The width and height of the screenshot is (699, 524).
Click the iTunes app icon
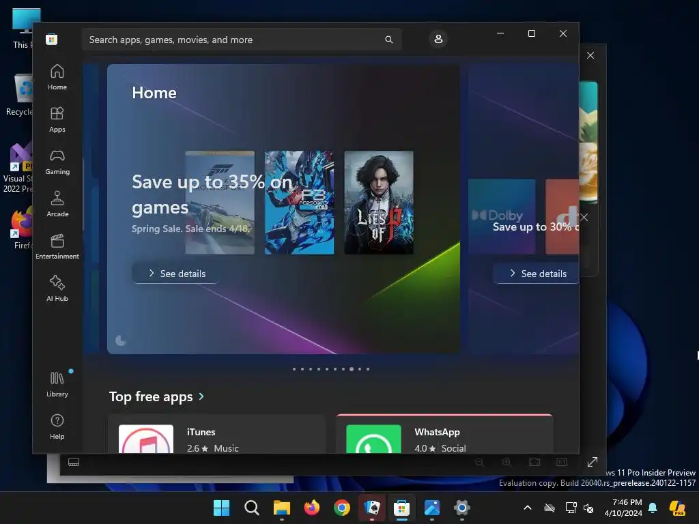pos(146,439)
